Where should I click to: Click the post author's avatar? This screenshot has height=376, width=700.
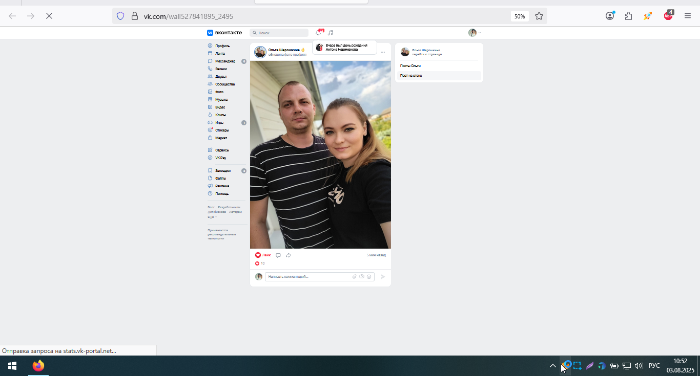coord(260,52)
